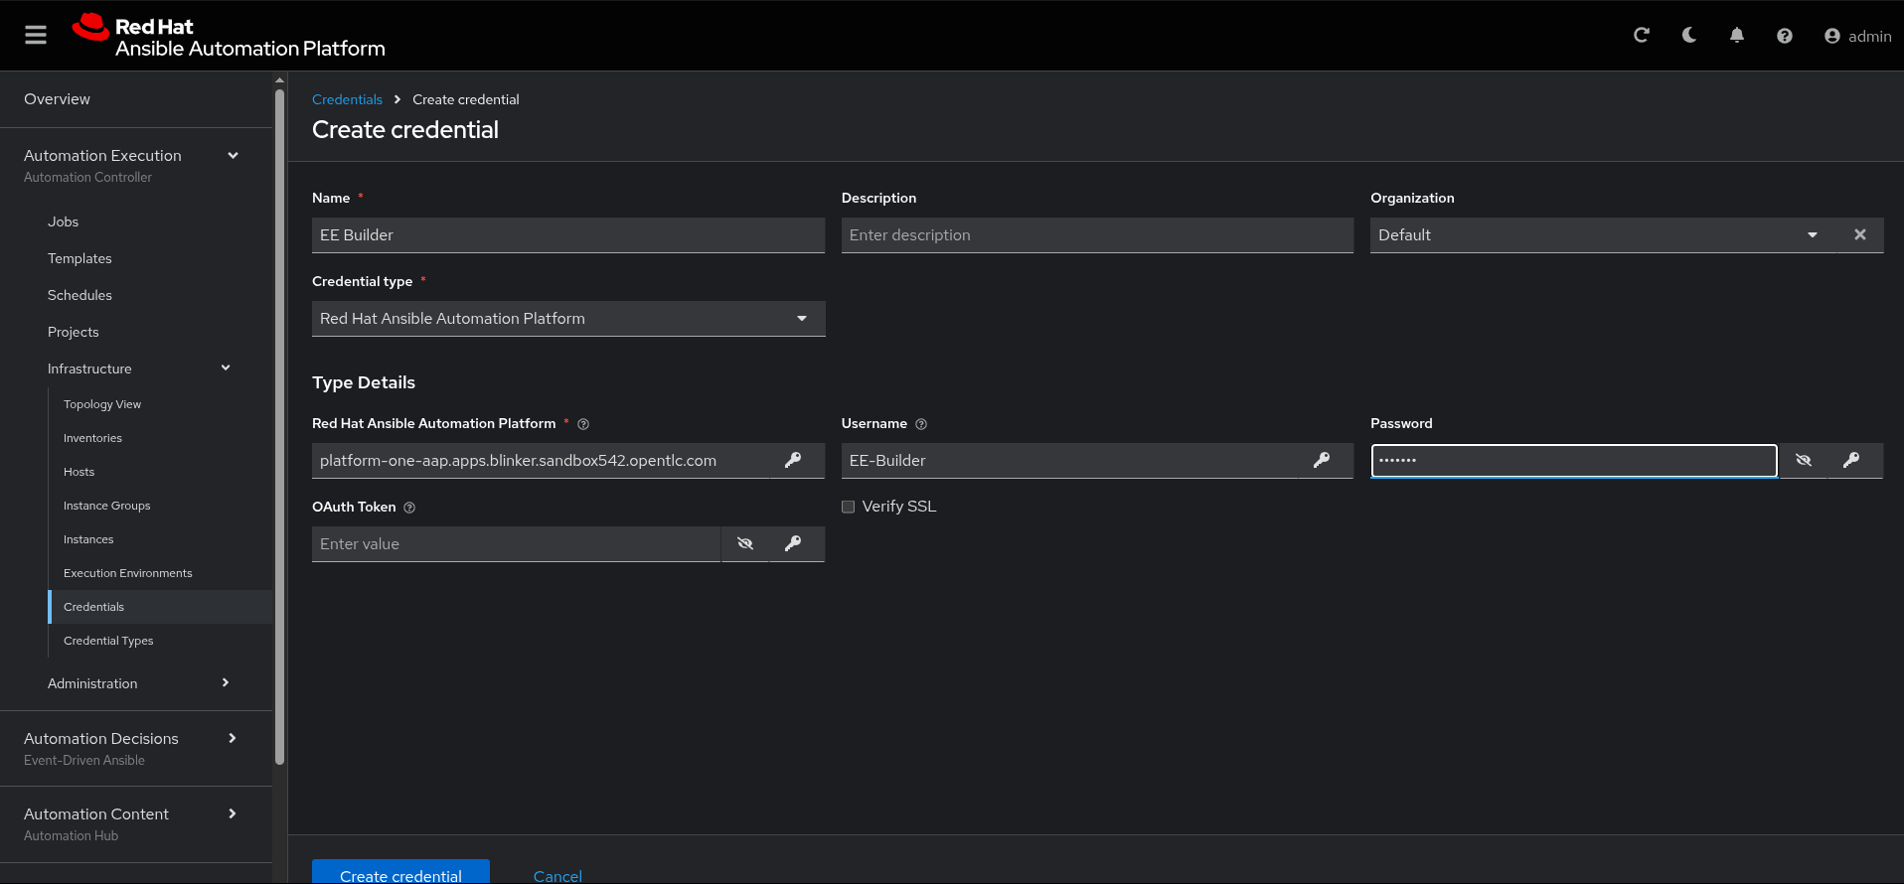Click help icon beside Username label
This screenshot has width=1904, height=884.
coord(921,424)
